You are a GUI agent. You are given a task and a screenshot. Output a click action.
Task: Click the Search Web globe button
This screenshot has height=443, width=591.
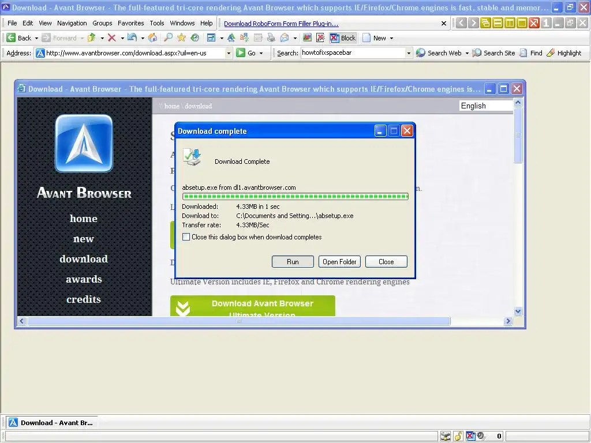(439, 52)
